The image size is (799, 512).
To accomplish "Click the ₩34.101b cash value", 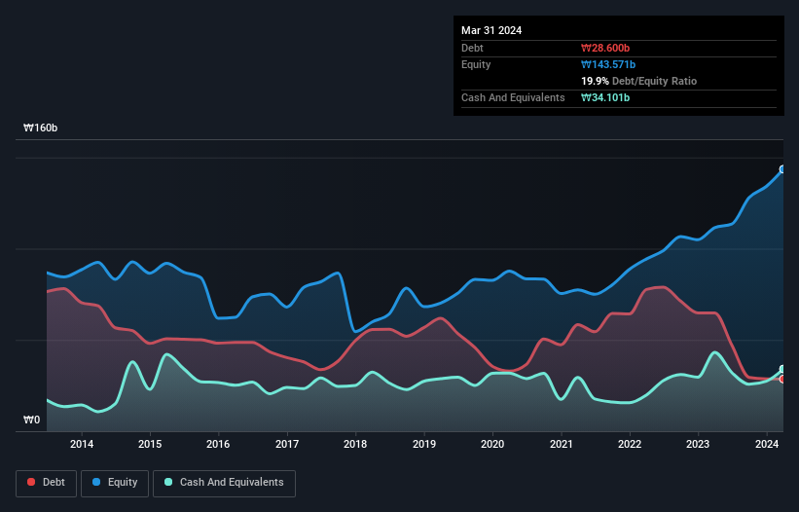I will tap(605, 97).
